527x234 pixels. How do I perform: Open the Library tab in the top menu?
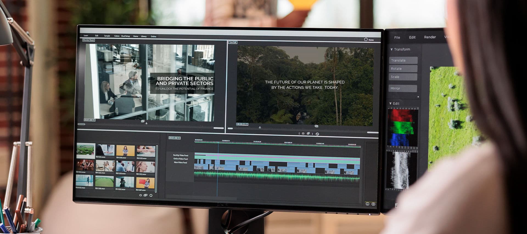coord(144,36)
